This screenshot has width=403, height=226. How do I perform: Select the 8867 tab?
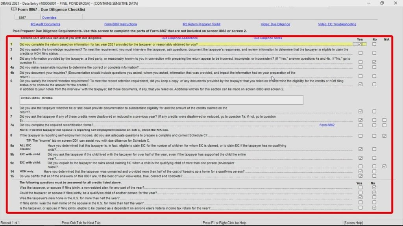click(x=22, y=18)
